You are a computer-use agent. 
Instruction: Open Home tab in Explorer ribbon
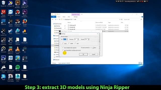[59, 17]
